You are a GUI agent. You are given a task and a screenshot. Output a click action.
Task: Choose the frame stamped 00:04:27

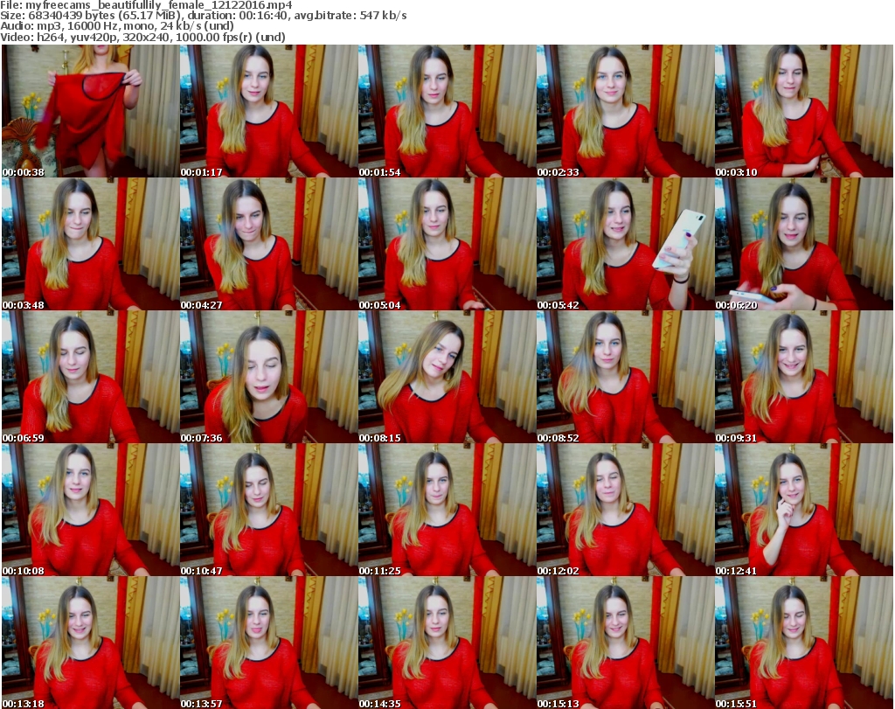pyautogui.click(x=269, y=244)
